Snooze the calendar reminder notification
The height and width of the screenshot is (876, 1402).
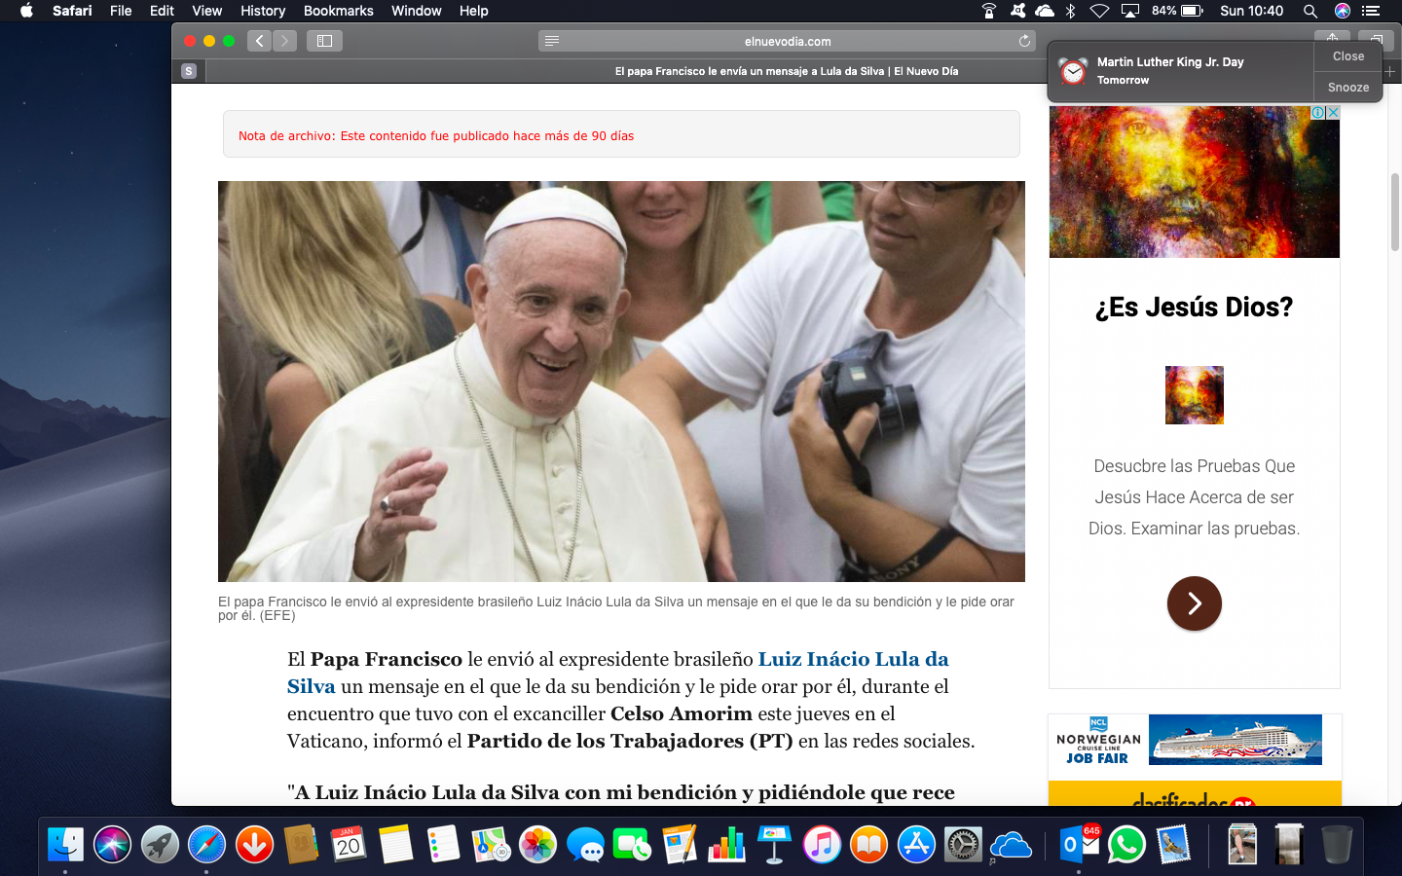(x=1347, y=88)
